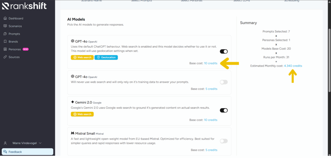Click the scrollbar down arrow
The height and width of the screenshot is (158, 331).
(x=329, y=155)
